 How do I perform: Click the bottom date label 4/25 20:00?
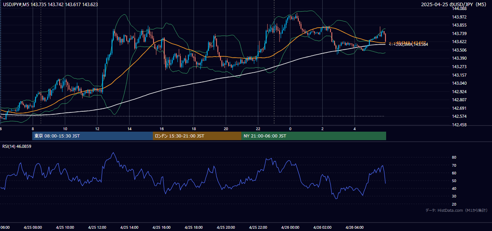226,227
